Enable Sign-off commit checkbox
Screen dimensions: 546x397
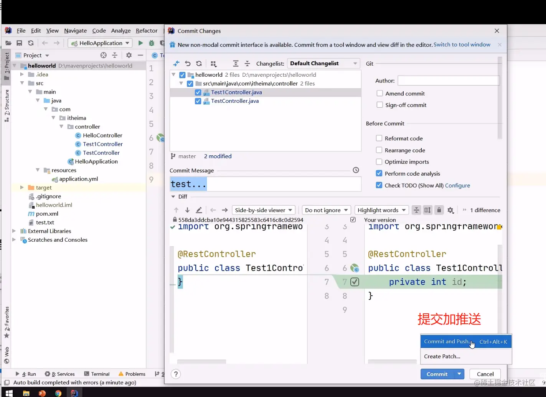click(x=380, y=105)
